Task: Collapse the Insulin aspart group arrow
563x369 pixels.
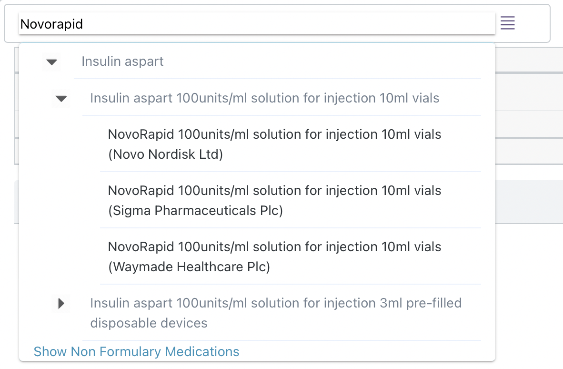Action: coord(51,62)
